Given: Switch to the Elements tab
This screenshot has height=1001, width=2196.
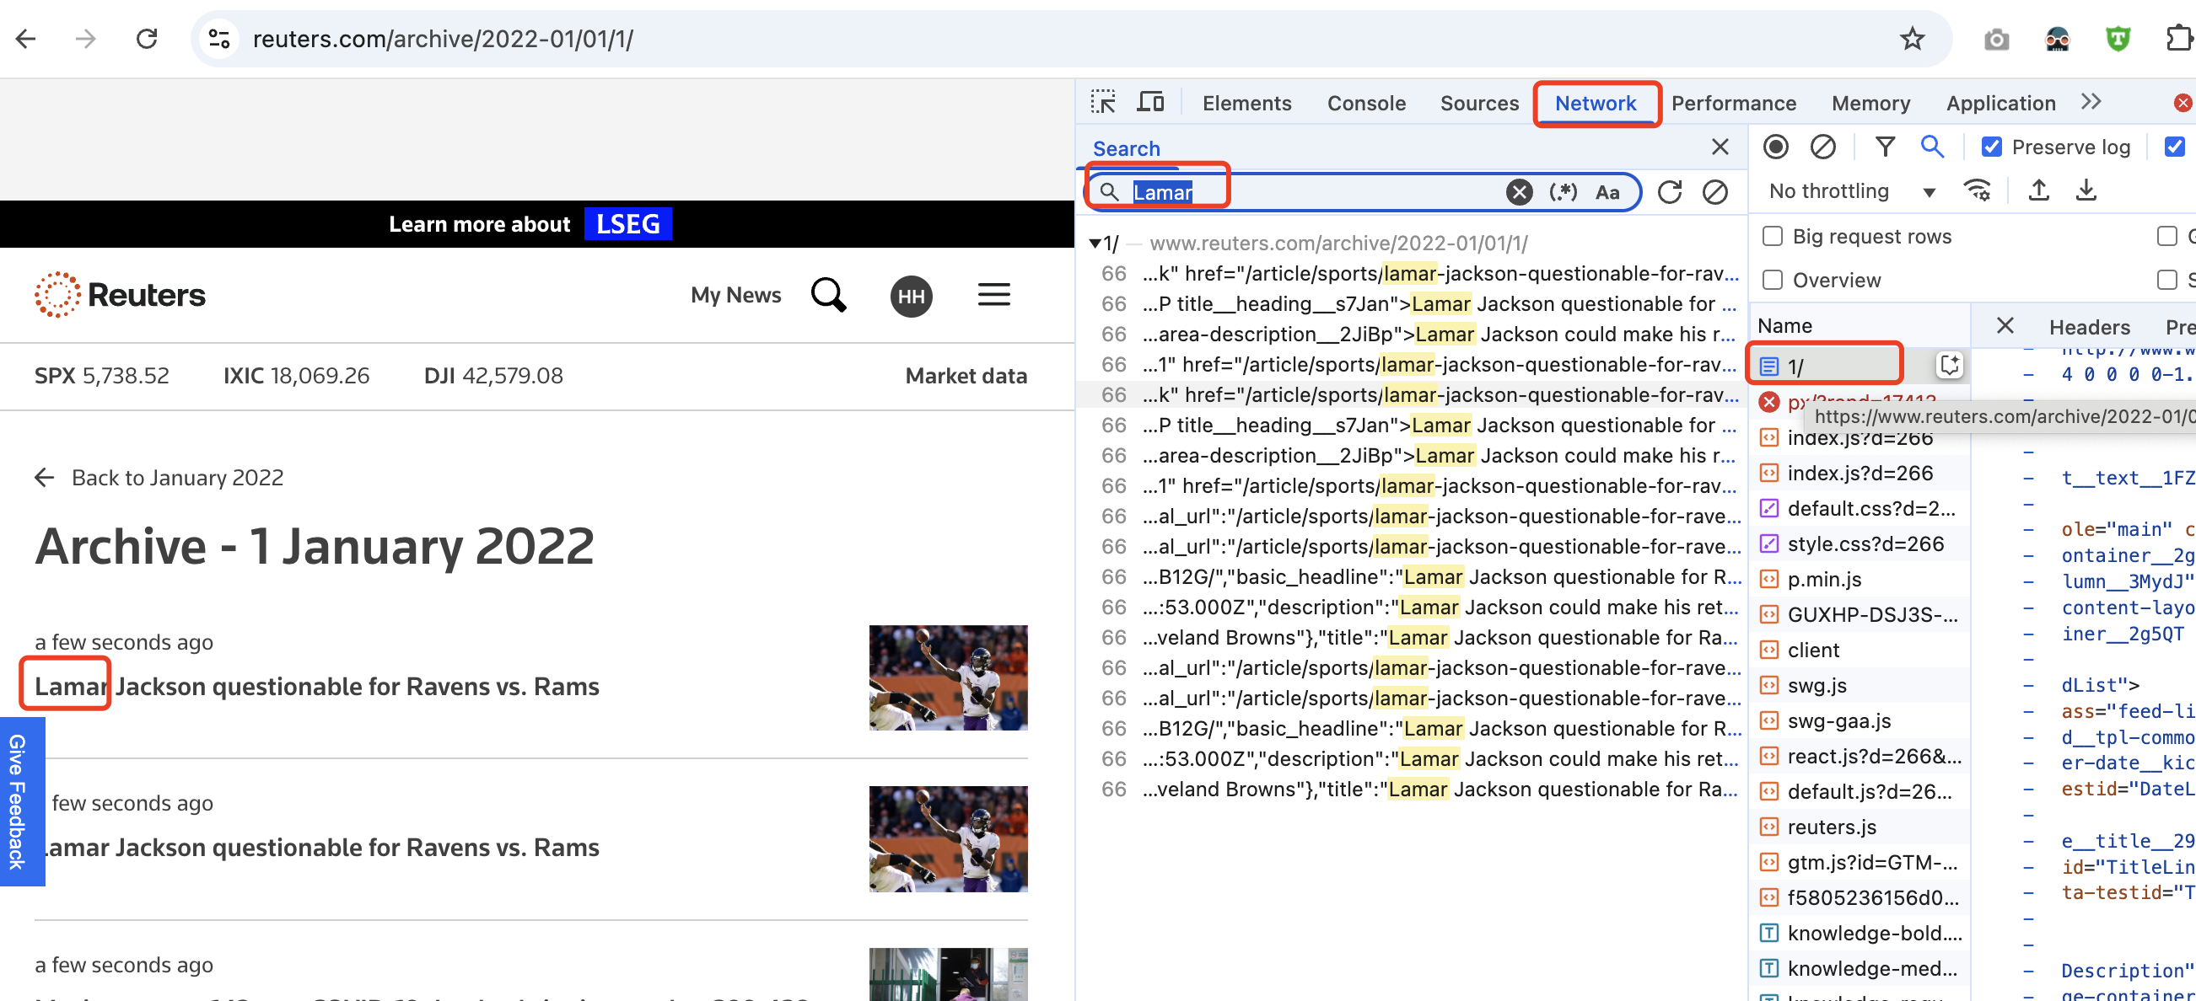Looking at the screenshot, I should [x=1246, y=103].
